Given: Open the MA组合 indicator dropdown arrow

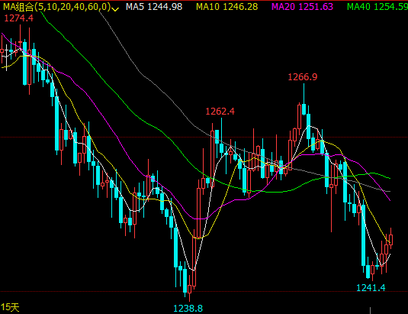Looking at the screenshot, I should click(114, 9).
